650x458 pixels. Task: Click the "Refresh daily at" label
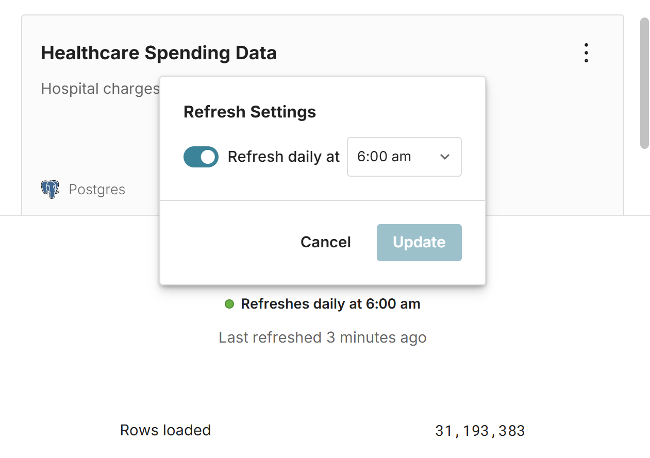click(x=284, y=157)
